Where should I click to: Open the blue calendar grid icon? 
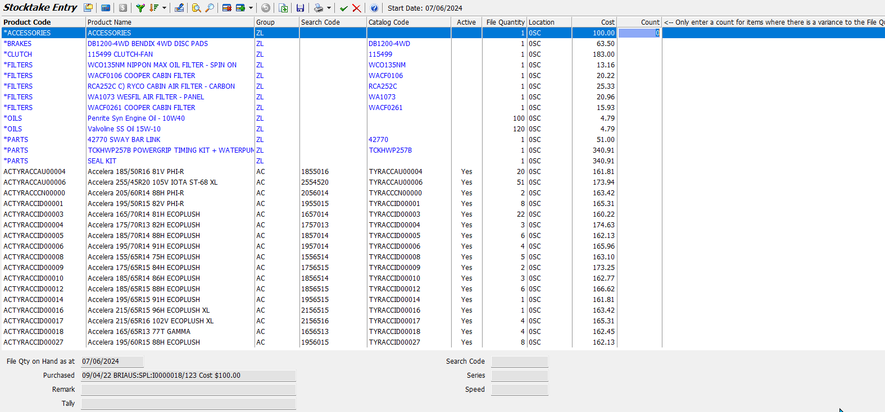coord(106,8)
